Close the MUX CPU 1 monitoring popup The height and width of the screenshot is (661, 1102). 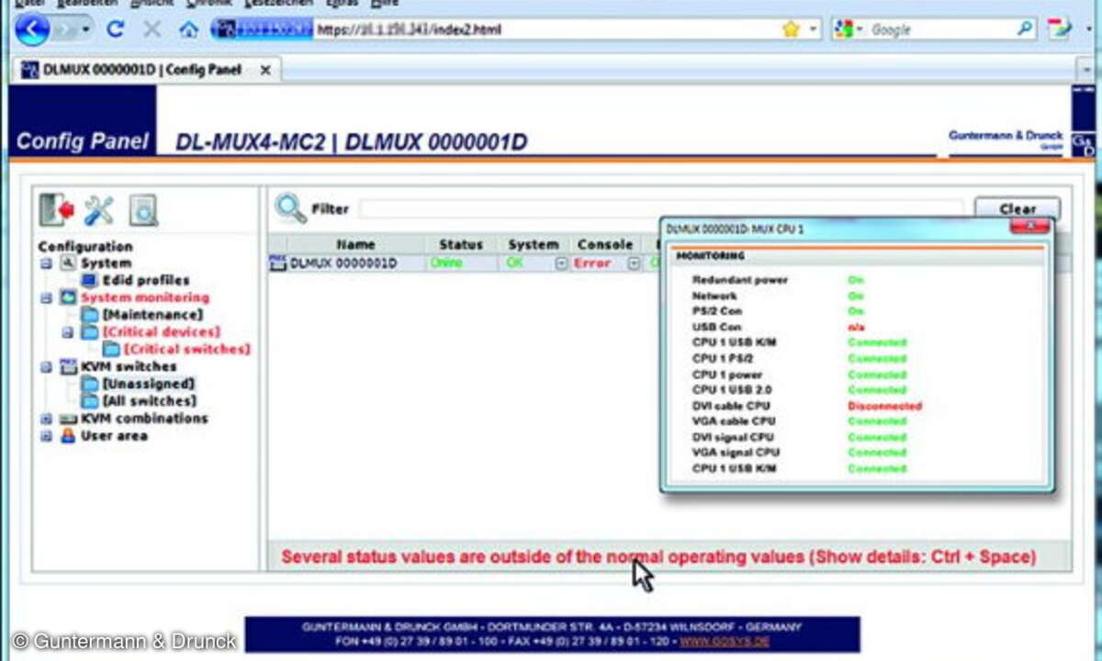[x=1029, y=227]
